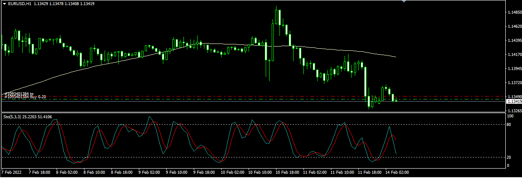The image size is (522, 178).
Task: Click the triangle beside the EURUSD,H1 title
Action: point(5,3)
